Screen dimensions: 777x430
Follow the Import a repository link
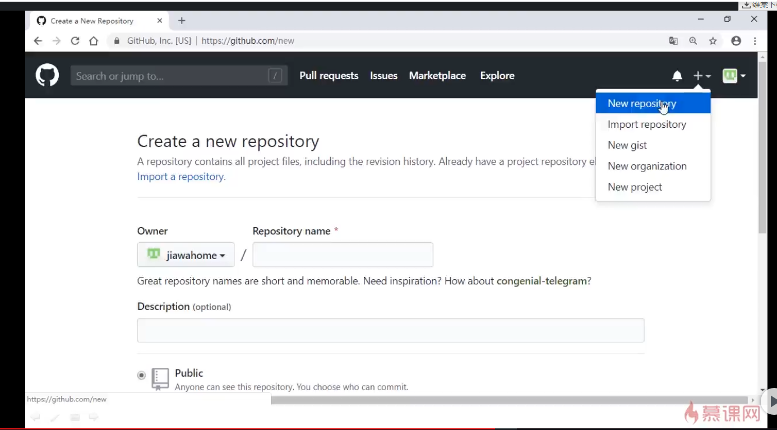coord(181,177)
